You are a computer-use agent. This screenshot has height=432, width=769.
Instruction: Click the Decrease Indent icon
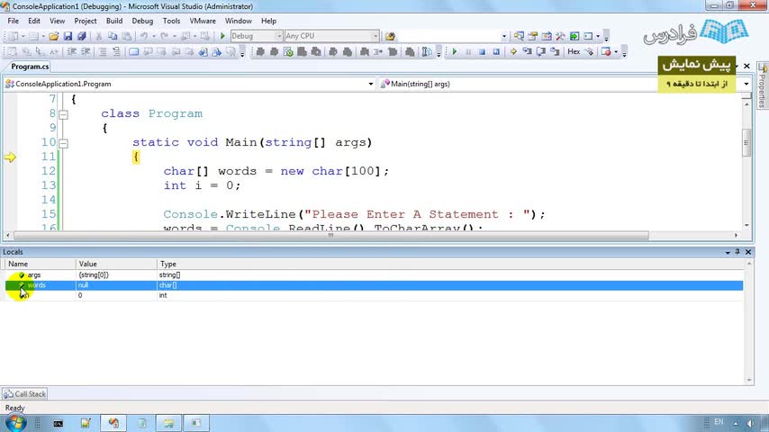pyautogui.click(x=72, y=51)
